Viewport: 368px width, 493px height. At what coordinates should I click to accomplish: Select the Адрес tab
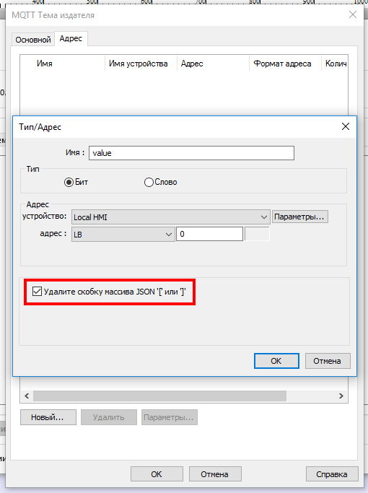tap(71, 38)
